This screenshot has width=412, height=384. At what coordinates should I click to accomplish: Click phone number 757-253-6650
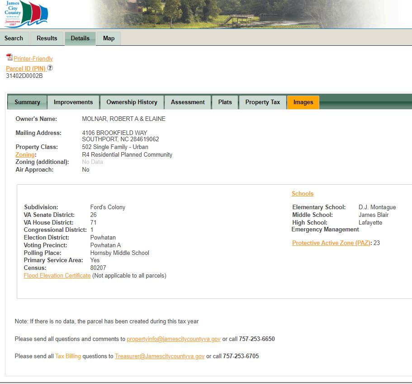(257, 339)
